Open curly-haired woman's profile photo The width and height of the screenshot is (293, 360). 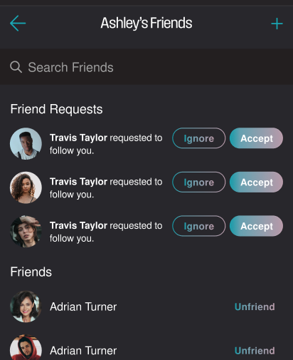tap(26, 187)
